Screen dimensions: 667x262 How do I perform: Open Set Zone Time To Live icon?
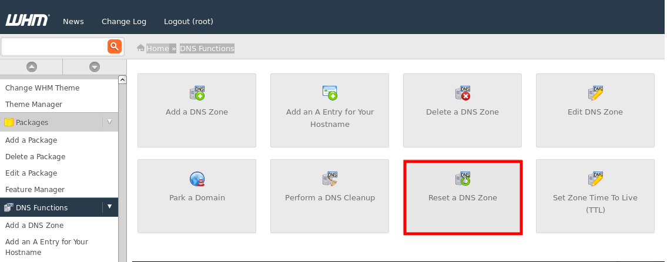595,179
